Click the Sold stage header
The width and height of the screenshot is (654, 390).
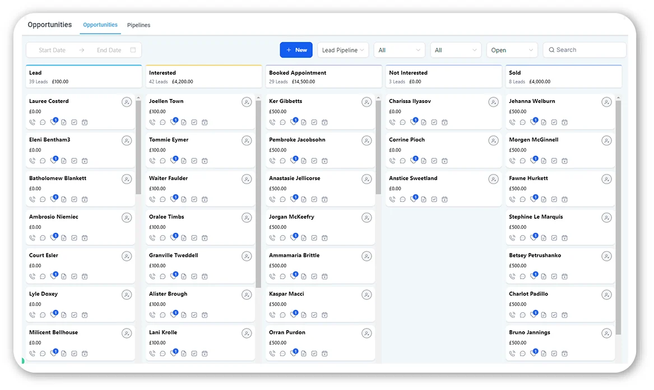point(563,77)
